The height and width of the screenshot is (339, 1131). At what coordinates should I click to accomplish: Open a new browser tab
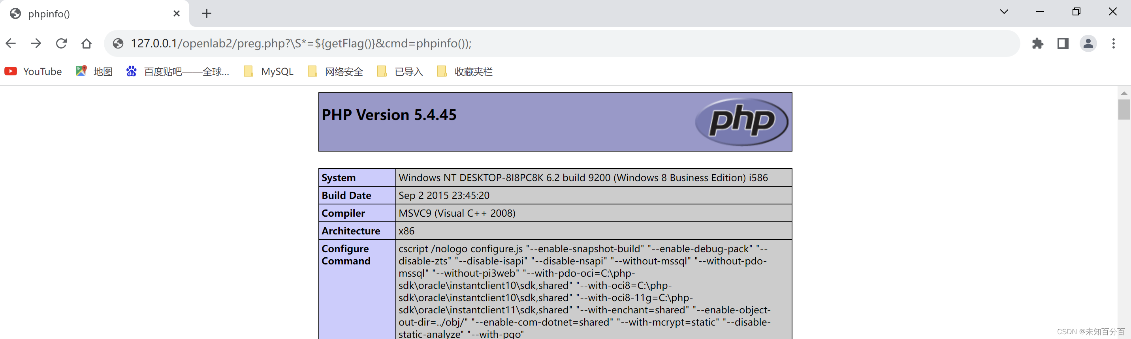click(206, 13)
